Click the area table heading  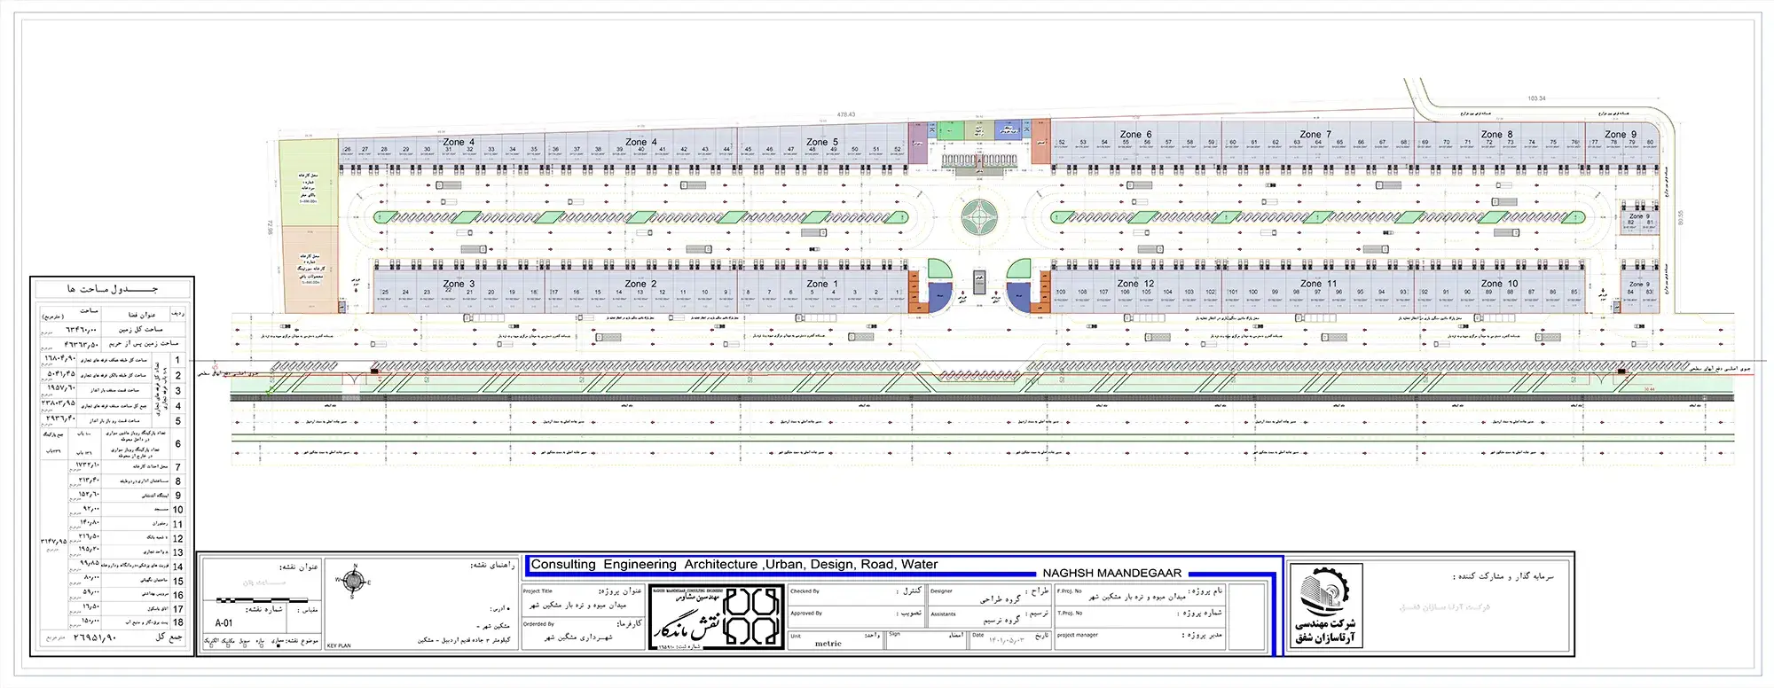point(112,289)
